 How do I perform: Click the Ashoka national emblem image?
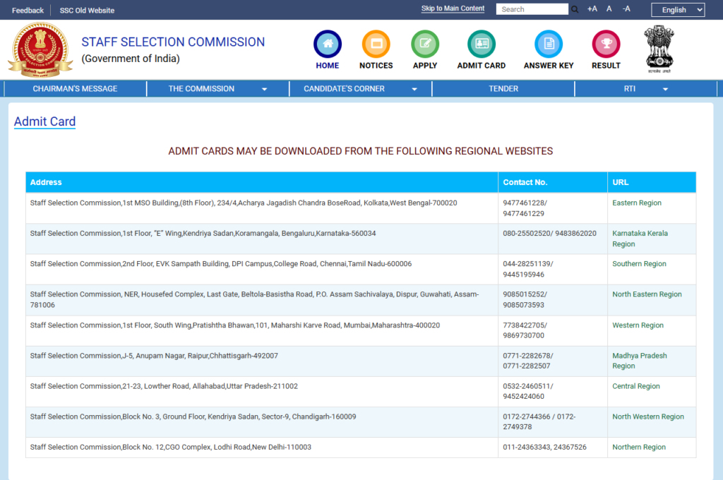[x=659, y=49]
